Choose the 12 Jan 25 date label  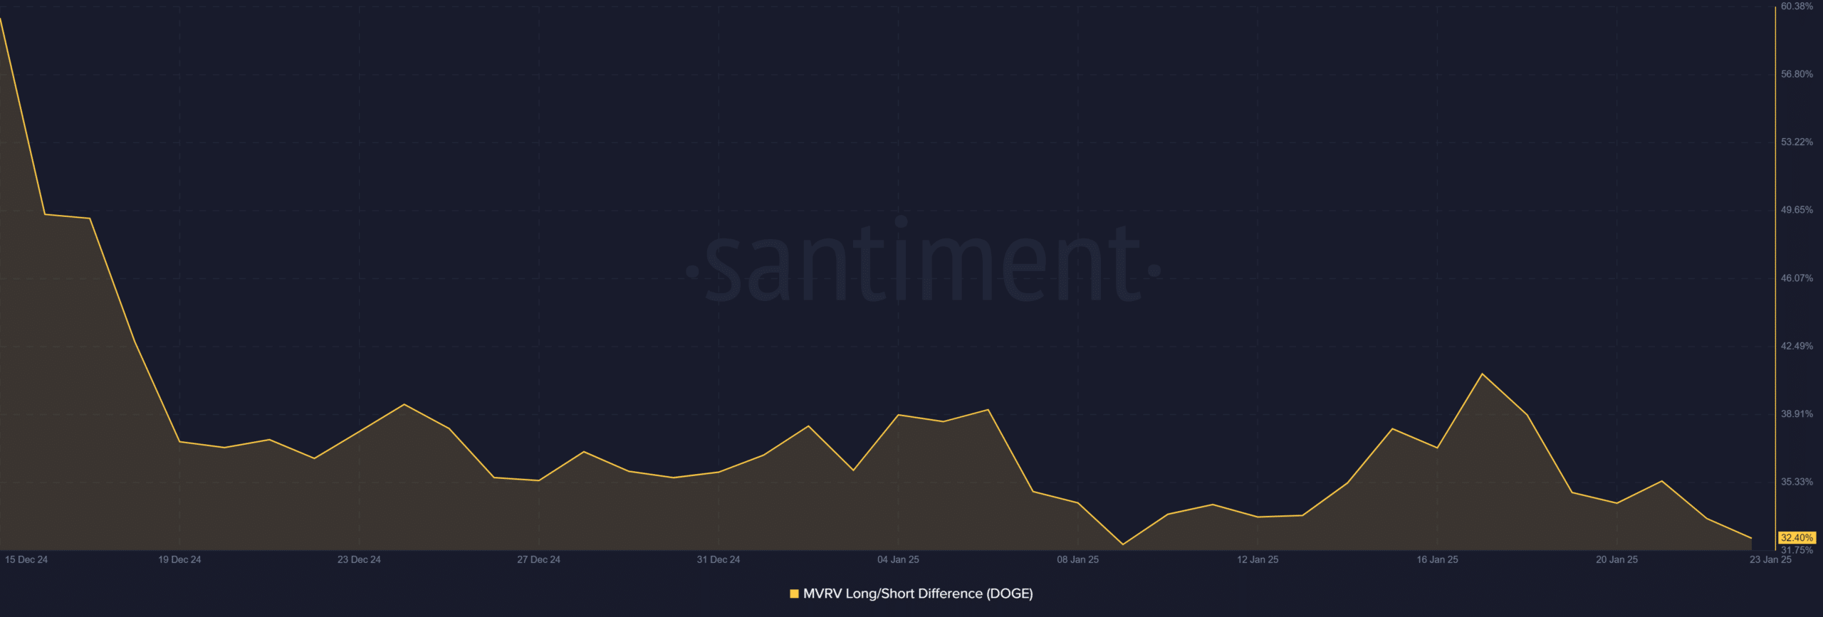pyautogui.click(x=1257, y=560)
